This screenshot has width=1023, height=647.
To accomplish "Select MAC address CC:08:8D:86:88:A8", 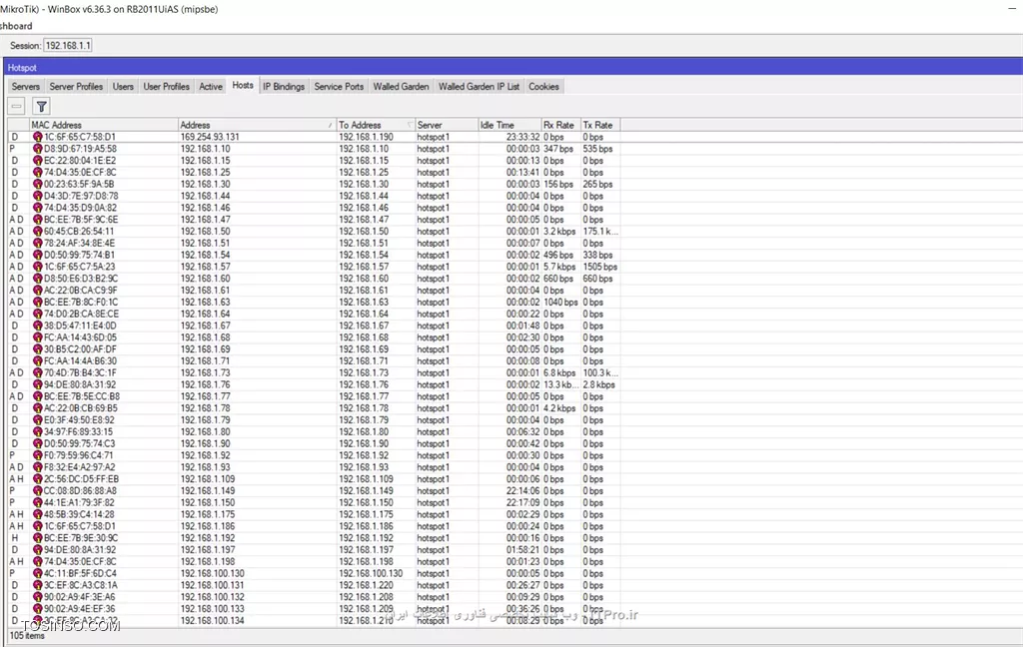I will (x=80, y=490).
